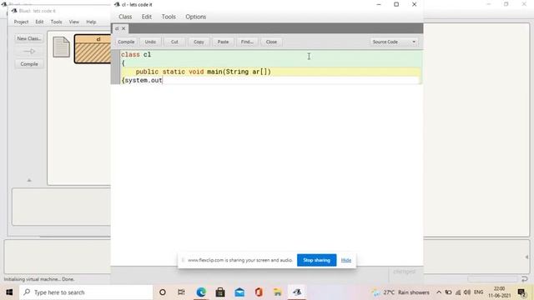
Task: Click the Undo toolbar button
Action: tap(150, 42)
